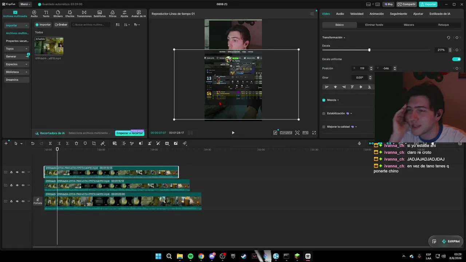
Task: Open the selection tool mode dropdown
Action: click(x=21, y=143)
